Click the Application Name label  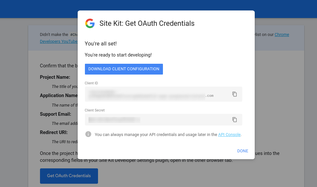(x=59, y=95)
